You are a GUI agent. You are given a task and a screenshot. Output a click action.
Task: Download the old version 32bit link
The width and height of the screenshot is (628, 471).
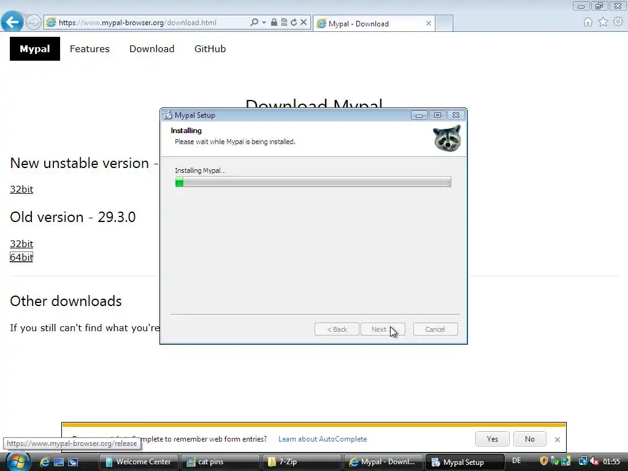(x=21, y=243)
